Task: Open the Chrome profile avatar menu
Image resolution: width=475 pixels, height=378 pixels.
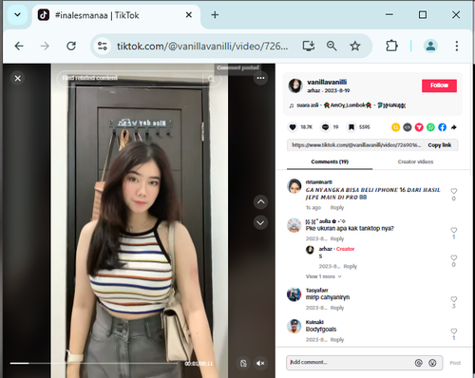Action: coord(430,46)
